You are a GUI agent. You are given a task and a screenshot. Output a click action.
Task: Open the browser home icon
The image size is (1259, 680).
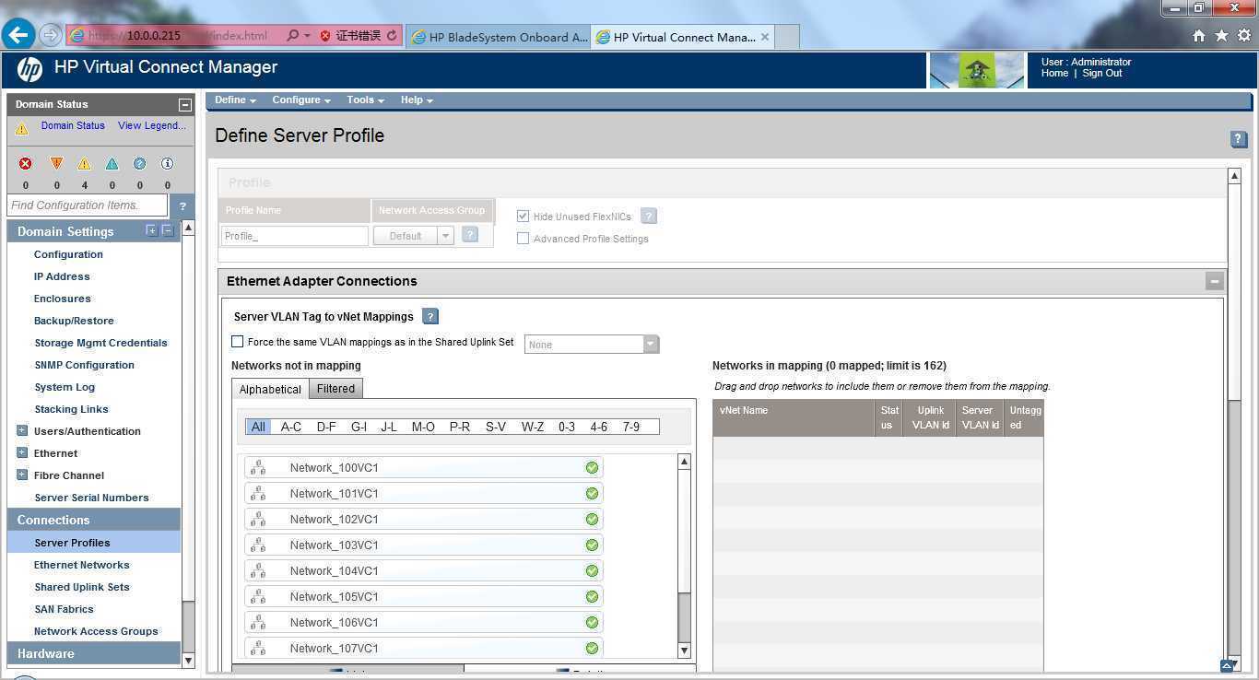click(1199, 36)
